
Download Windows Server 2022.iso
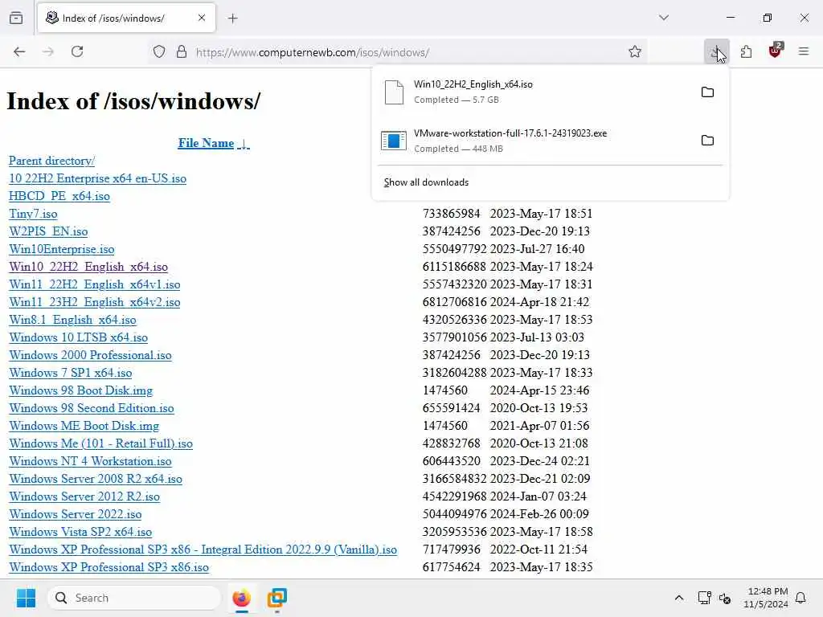coord(75,514)
